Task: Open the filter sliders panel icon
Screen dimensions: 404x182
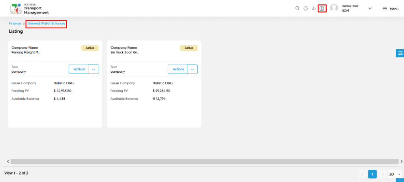Action: pyautogui.click(x=400, y=53)
